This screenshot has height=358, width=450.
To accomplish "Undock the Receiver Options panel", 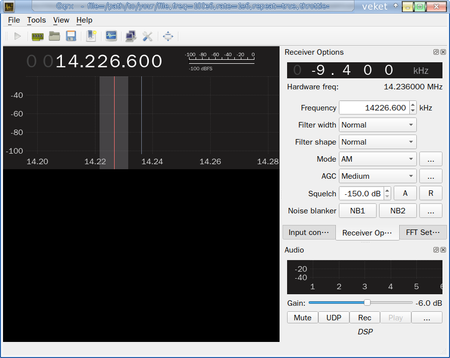I will pyautogui.click(x=436, y=52).
